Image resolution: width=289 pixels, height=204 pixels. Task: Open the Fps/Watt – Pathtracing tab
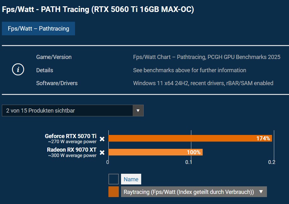[38, 29]
